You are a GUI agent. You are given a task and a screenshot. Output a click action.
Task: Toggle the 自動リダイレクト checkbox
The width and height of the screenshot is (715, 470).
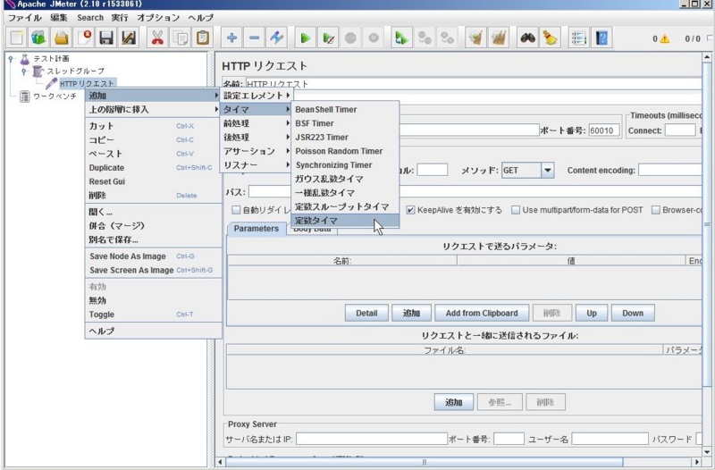click(x=236, y=210)
